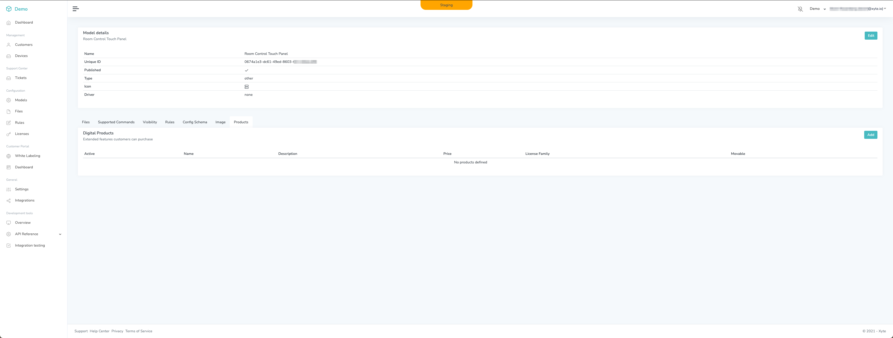
Task: Open the user account email dropdown
Action: pyautogui.click(x=858, y=9)
